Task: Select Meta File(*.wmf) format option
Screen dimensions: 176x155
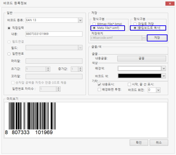Action: (94, 28)
